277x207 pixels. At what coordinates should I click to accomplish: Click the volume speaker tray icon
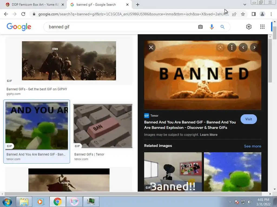click(x=250, y=202)
